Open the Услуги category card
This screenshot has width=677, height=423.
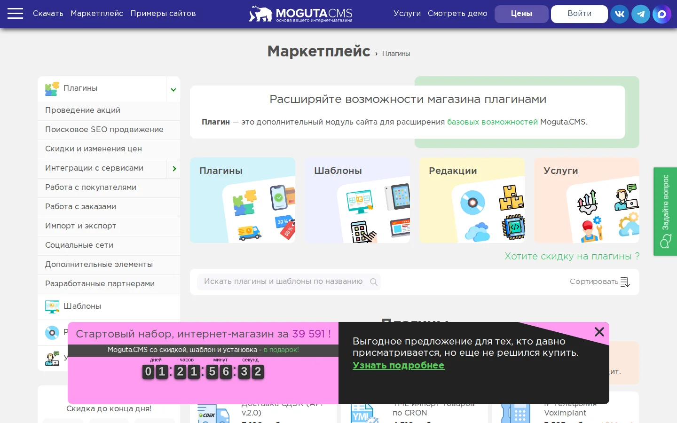point(587,200)
